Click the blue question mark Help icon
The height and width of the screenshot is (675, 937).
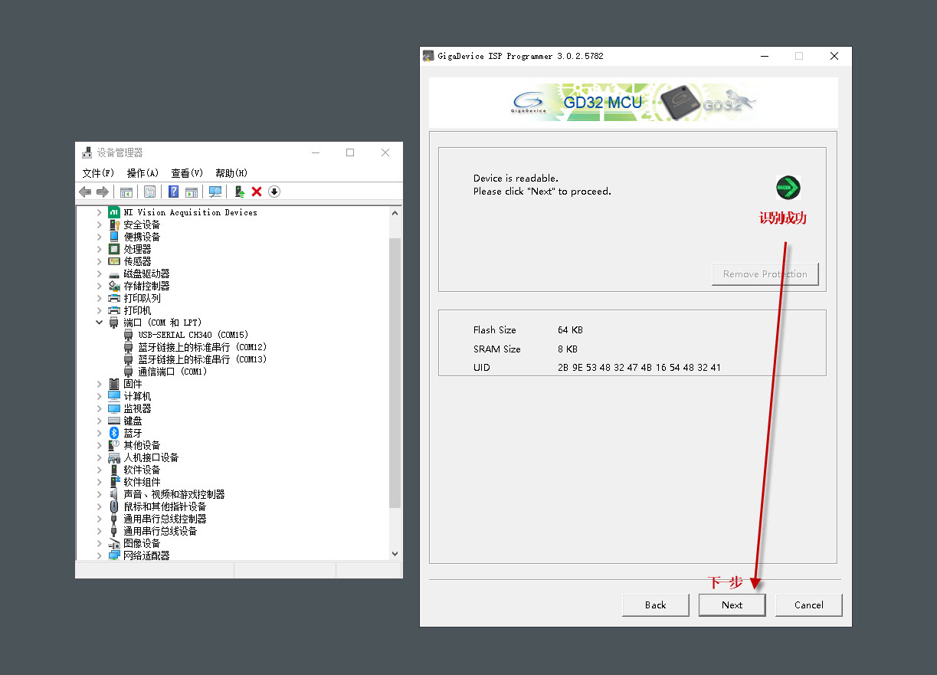tap(174, 192)
